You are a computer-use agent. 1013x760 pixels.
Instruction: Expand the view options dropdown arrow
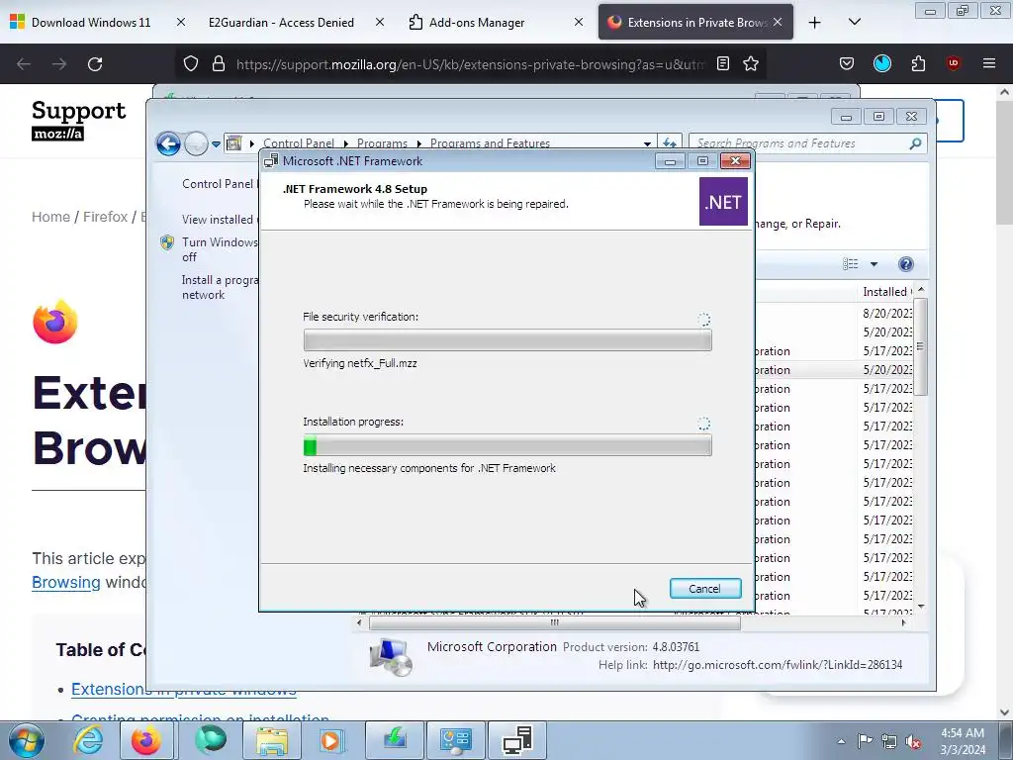[875, 263]
